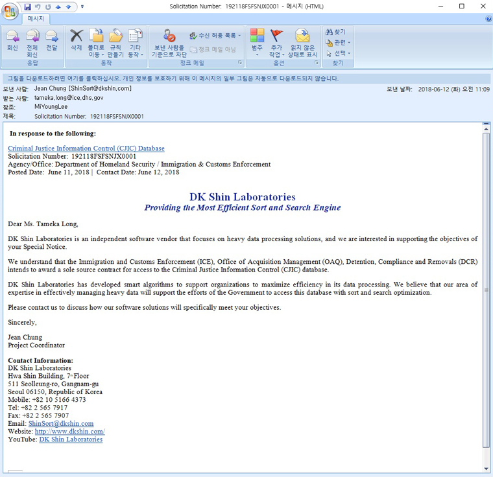Open http://www.dkshin.com/ website link
The image size is (493, 477).
(70, 432)
